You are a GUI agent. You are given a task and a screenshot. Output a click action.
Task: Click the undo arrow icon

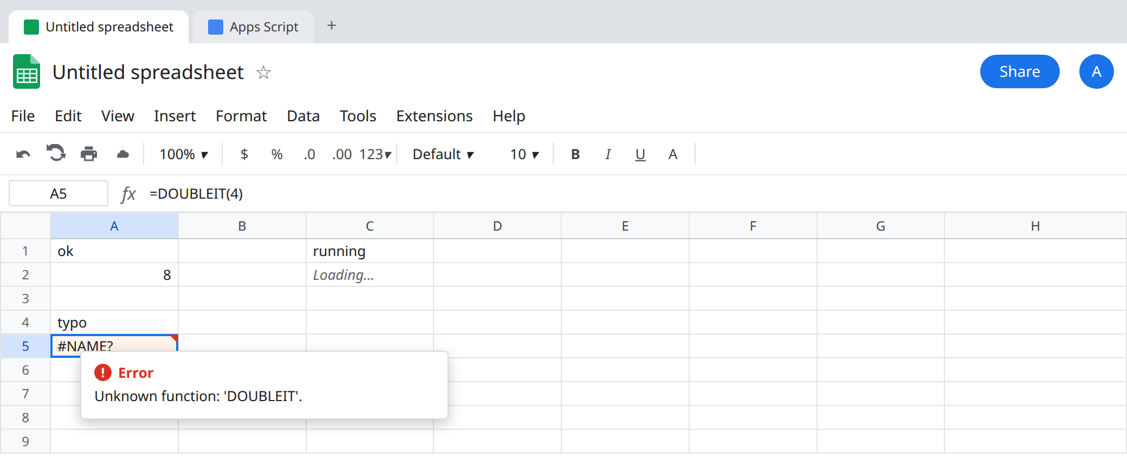point(23,154)
